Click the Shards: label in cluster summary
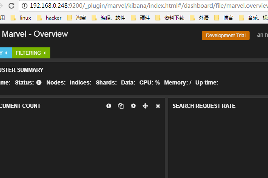Image resolution: width=268 pixels, height=178 pixels. click(106, 82)
